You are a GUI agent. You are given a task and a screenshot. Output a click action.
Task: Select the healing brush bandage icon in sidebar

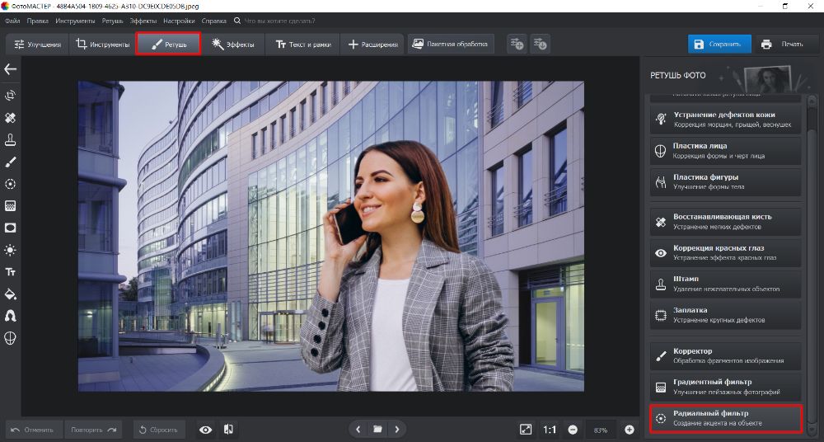click(x=11, y=118)
